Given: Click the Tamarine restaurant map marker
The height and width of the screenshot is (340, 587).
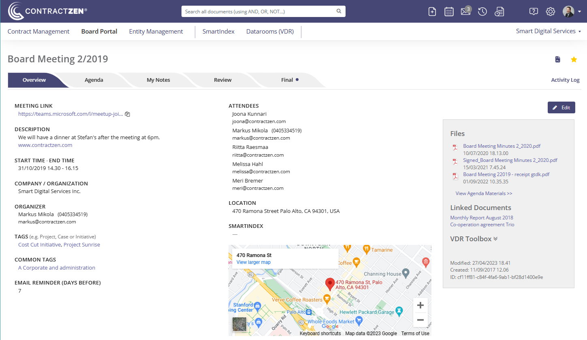Looking at the screenshot, I should click(x=366, y=249).
